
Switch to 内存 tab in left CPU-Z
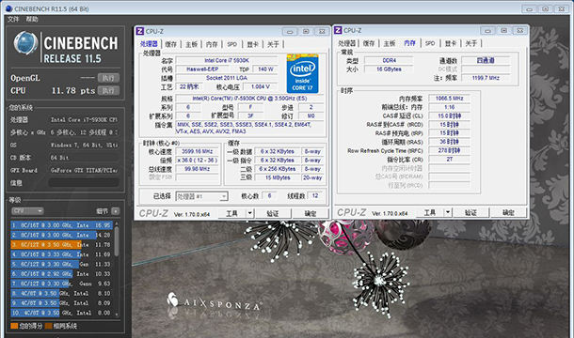[212, 44]
